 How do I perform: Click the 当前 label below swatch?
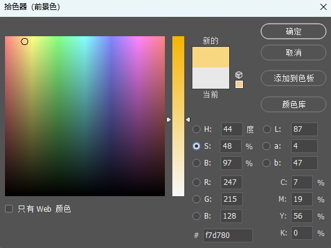(210, 94)
